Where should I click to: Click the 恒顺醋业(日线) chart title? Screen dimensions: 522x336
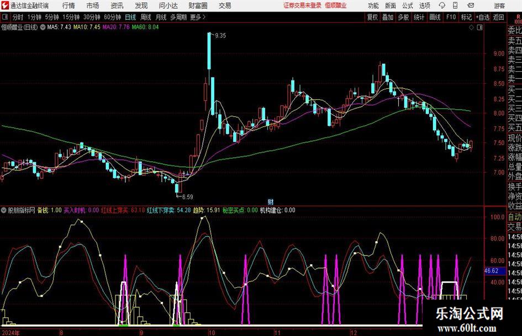tap(20, 27)
